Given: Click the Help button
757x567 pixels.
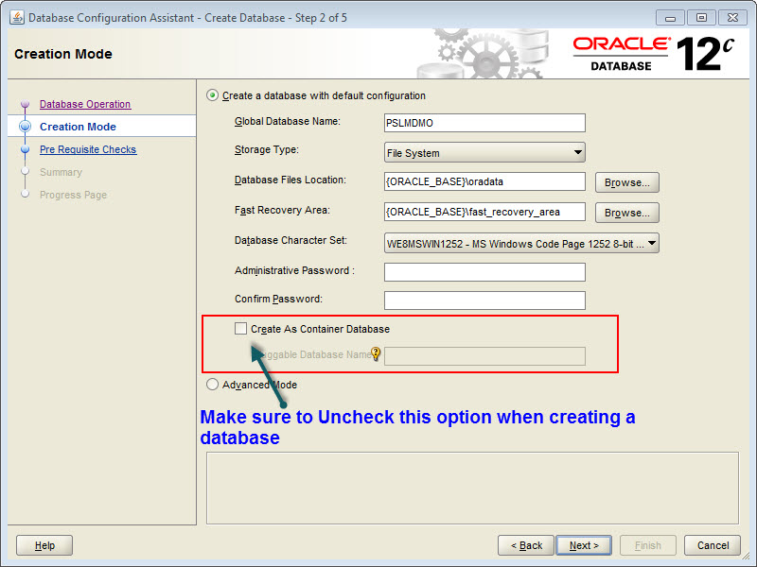Looking at the screenshot, I should [44, 545].
